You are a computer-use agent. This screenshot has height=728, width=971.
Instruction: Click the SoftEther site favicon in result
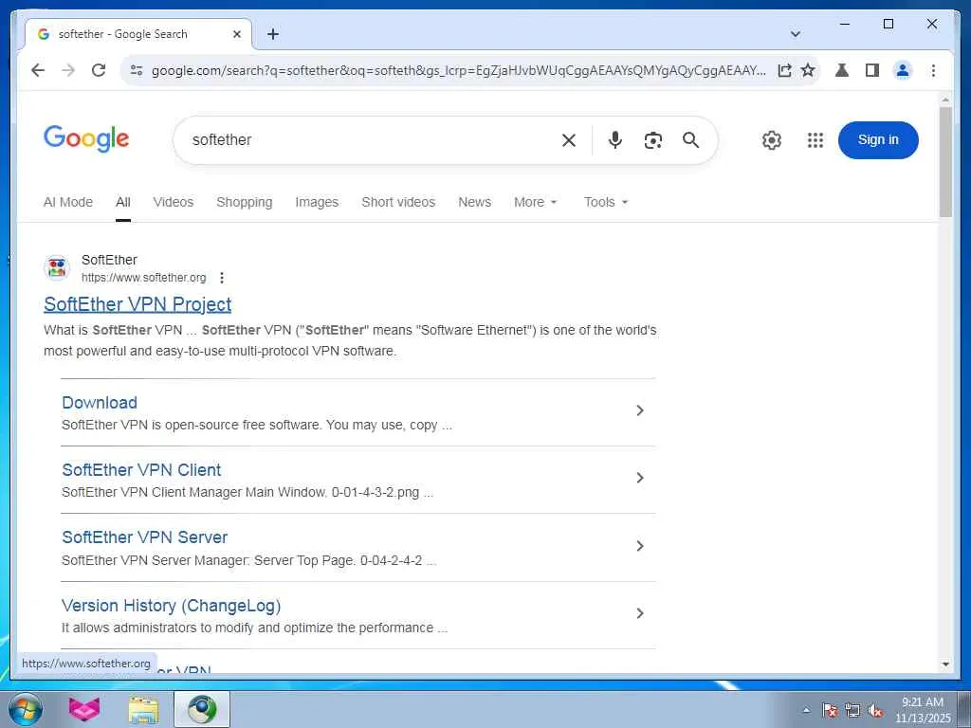(57, 268)
